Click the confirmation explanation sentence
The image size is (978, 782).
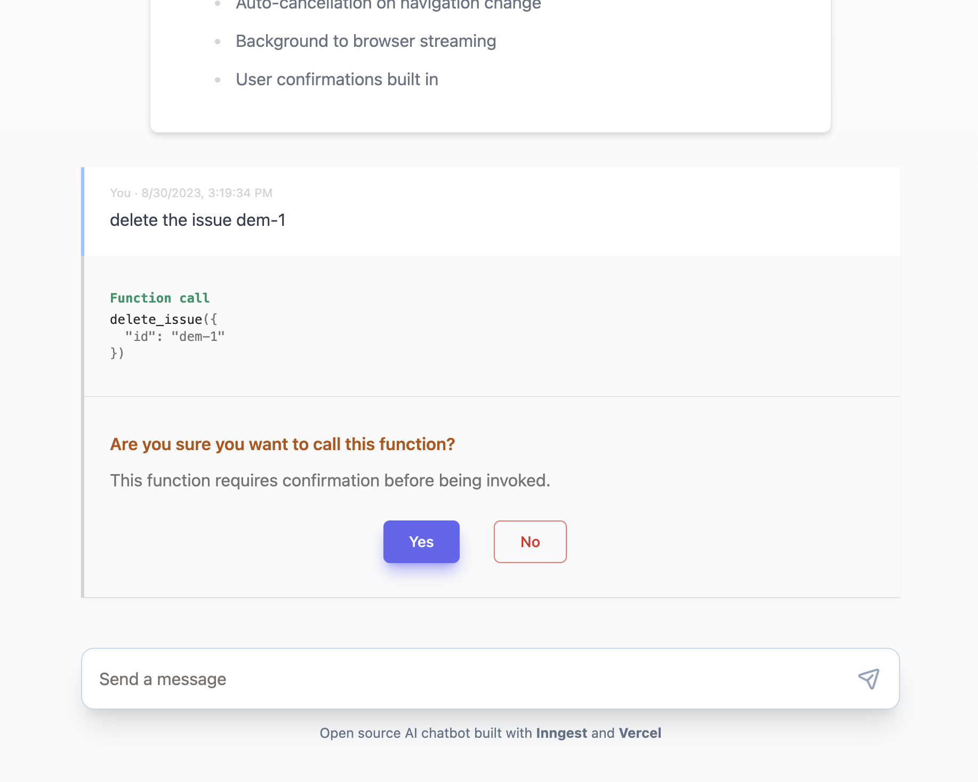pyautogui.click(x=330, y=480)
